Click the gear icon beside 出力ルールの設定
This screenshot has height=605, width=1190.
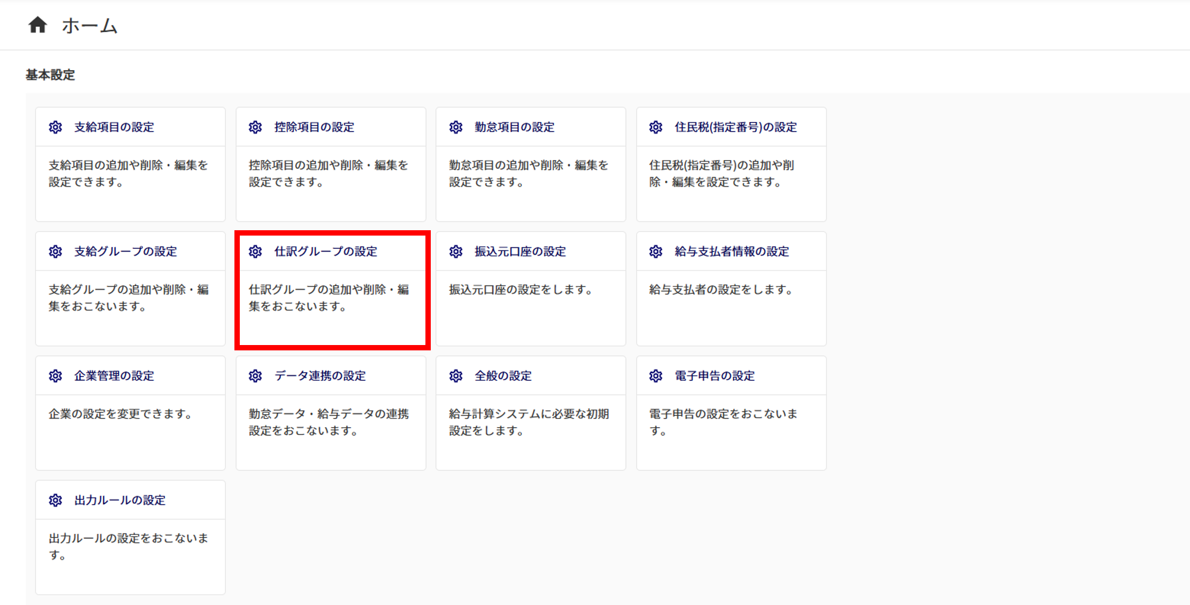tap(55, 500)
